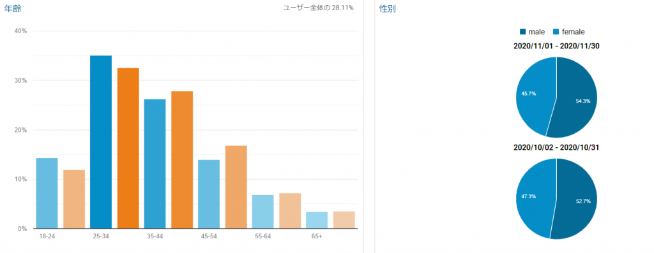Select the blue 35-44 age bar
Image resolution: width=654 pixels, height=253 pixels.
point(155,164)
